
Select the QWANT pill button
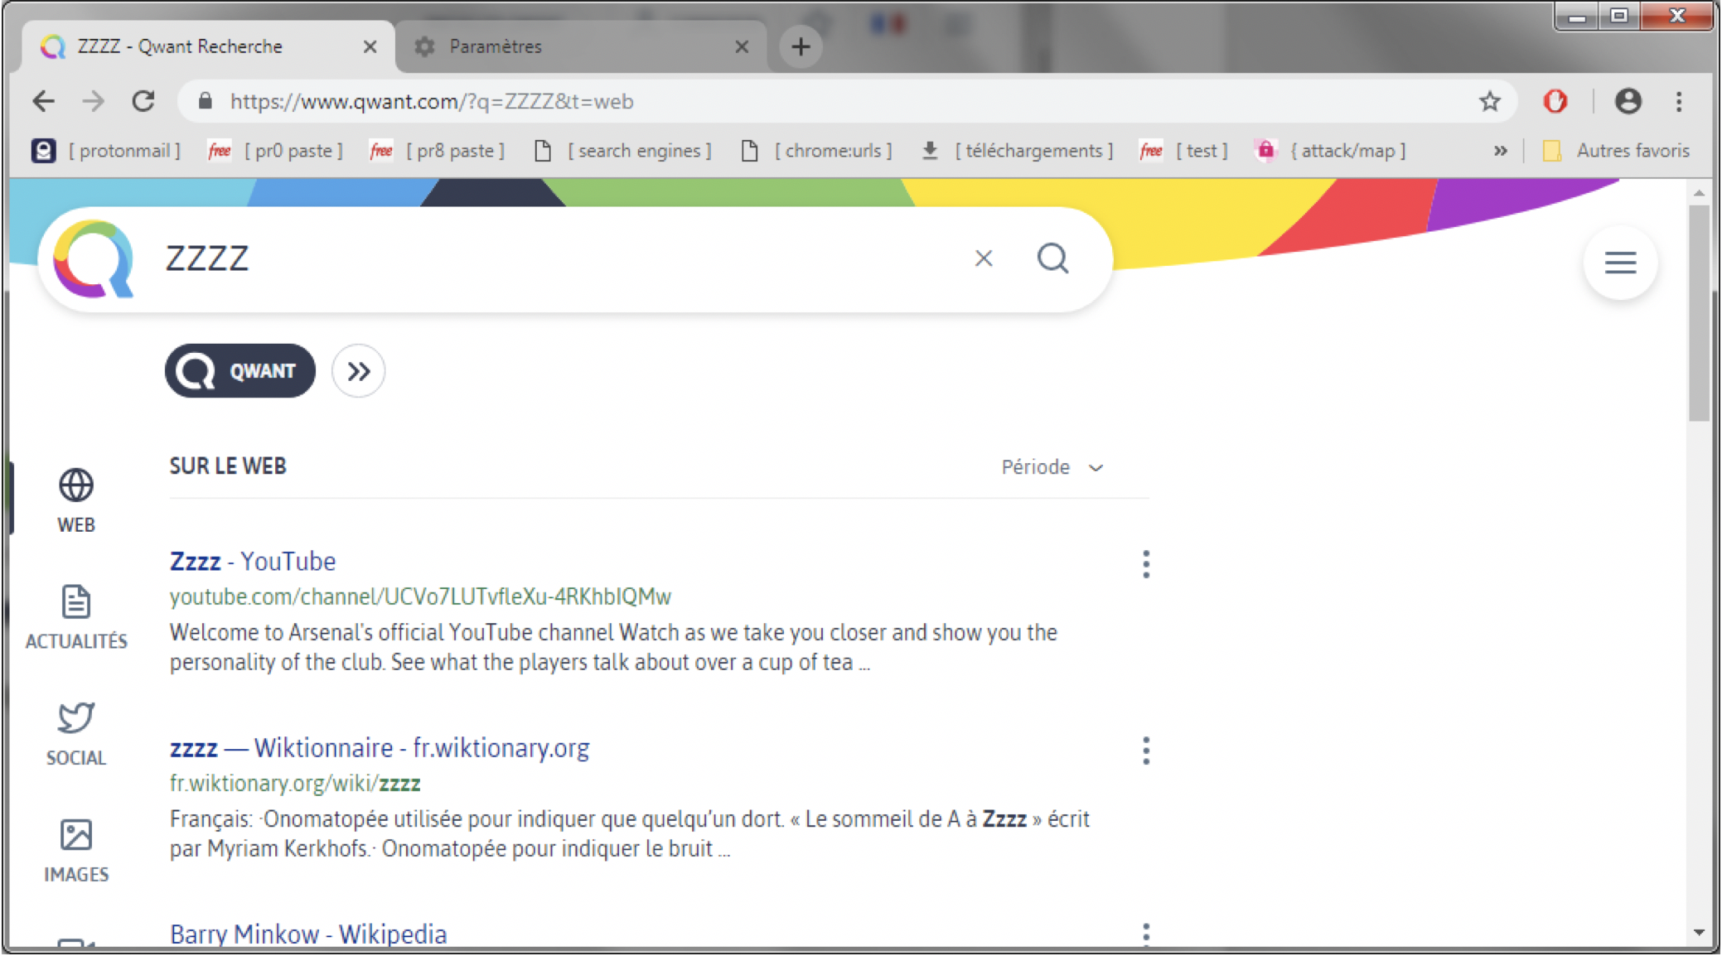[x=240, y=370]
